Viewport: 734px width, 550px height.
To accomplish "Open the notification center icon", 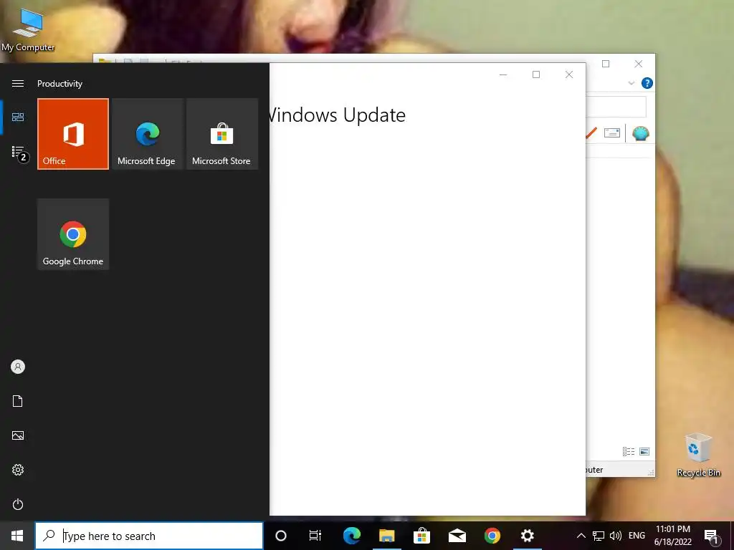I will tap(712, 536).
